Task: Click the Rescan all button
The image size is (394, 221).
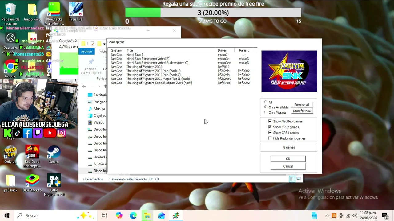Action: point(302,105)
